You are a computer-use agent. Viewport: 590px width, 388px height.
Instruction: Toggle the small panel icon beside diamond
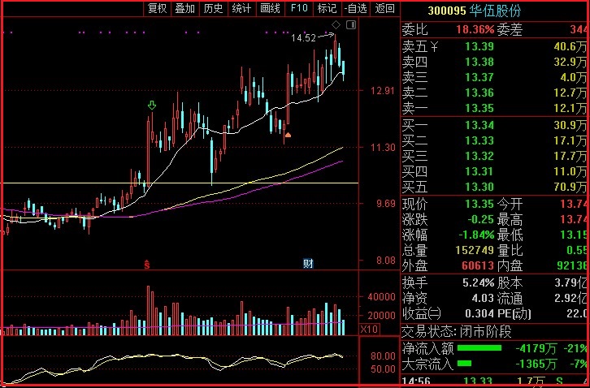tap(351, 25)
